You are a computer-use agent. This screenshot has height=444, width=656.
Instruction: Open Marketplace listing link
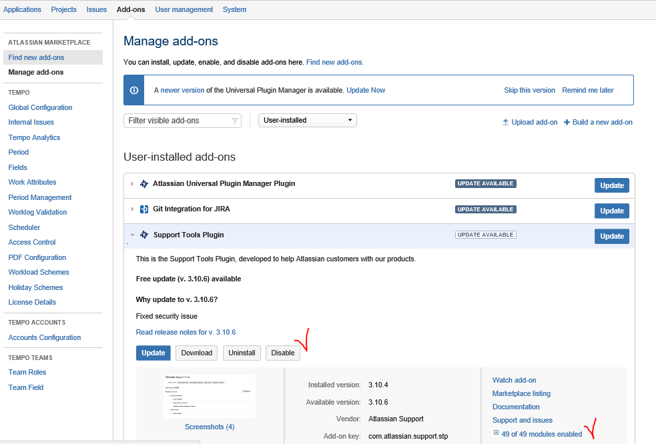(x=521, y=393)
